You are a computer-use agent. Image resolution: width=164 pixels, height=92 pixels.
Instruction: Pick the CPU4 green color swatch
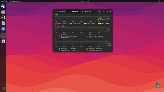[99, 24]
